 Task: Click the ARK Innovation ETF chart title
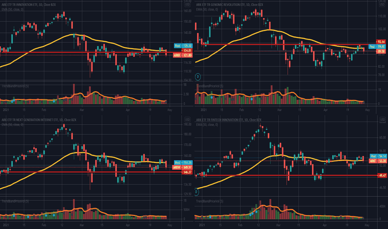point(29,5)
